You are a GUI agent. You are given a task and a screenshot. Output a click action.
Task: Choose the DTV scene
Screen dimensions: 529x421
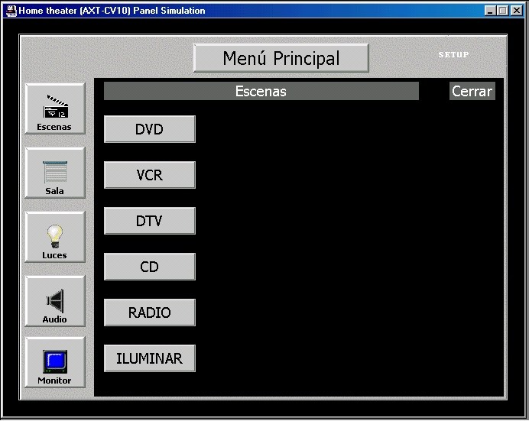click(150, 221)
